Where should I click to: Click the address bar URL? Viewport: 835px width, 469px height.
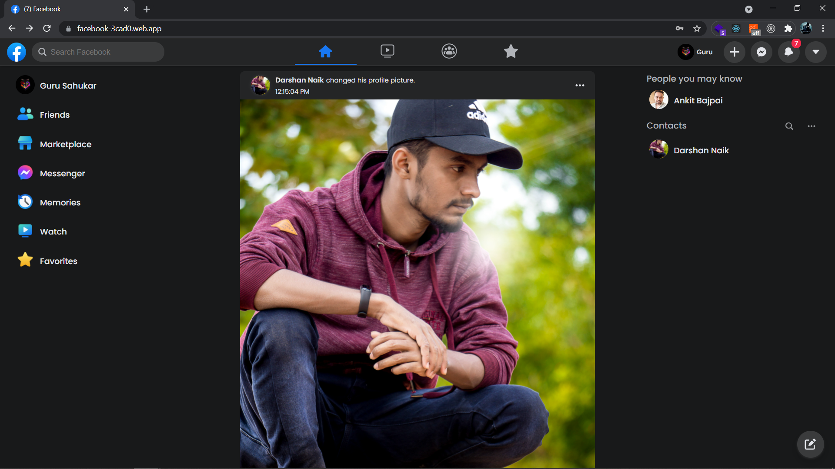(x=119, y=29)
